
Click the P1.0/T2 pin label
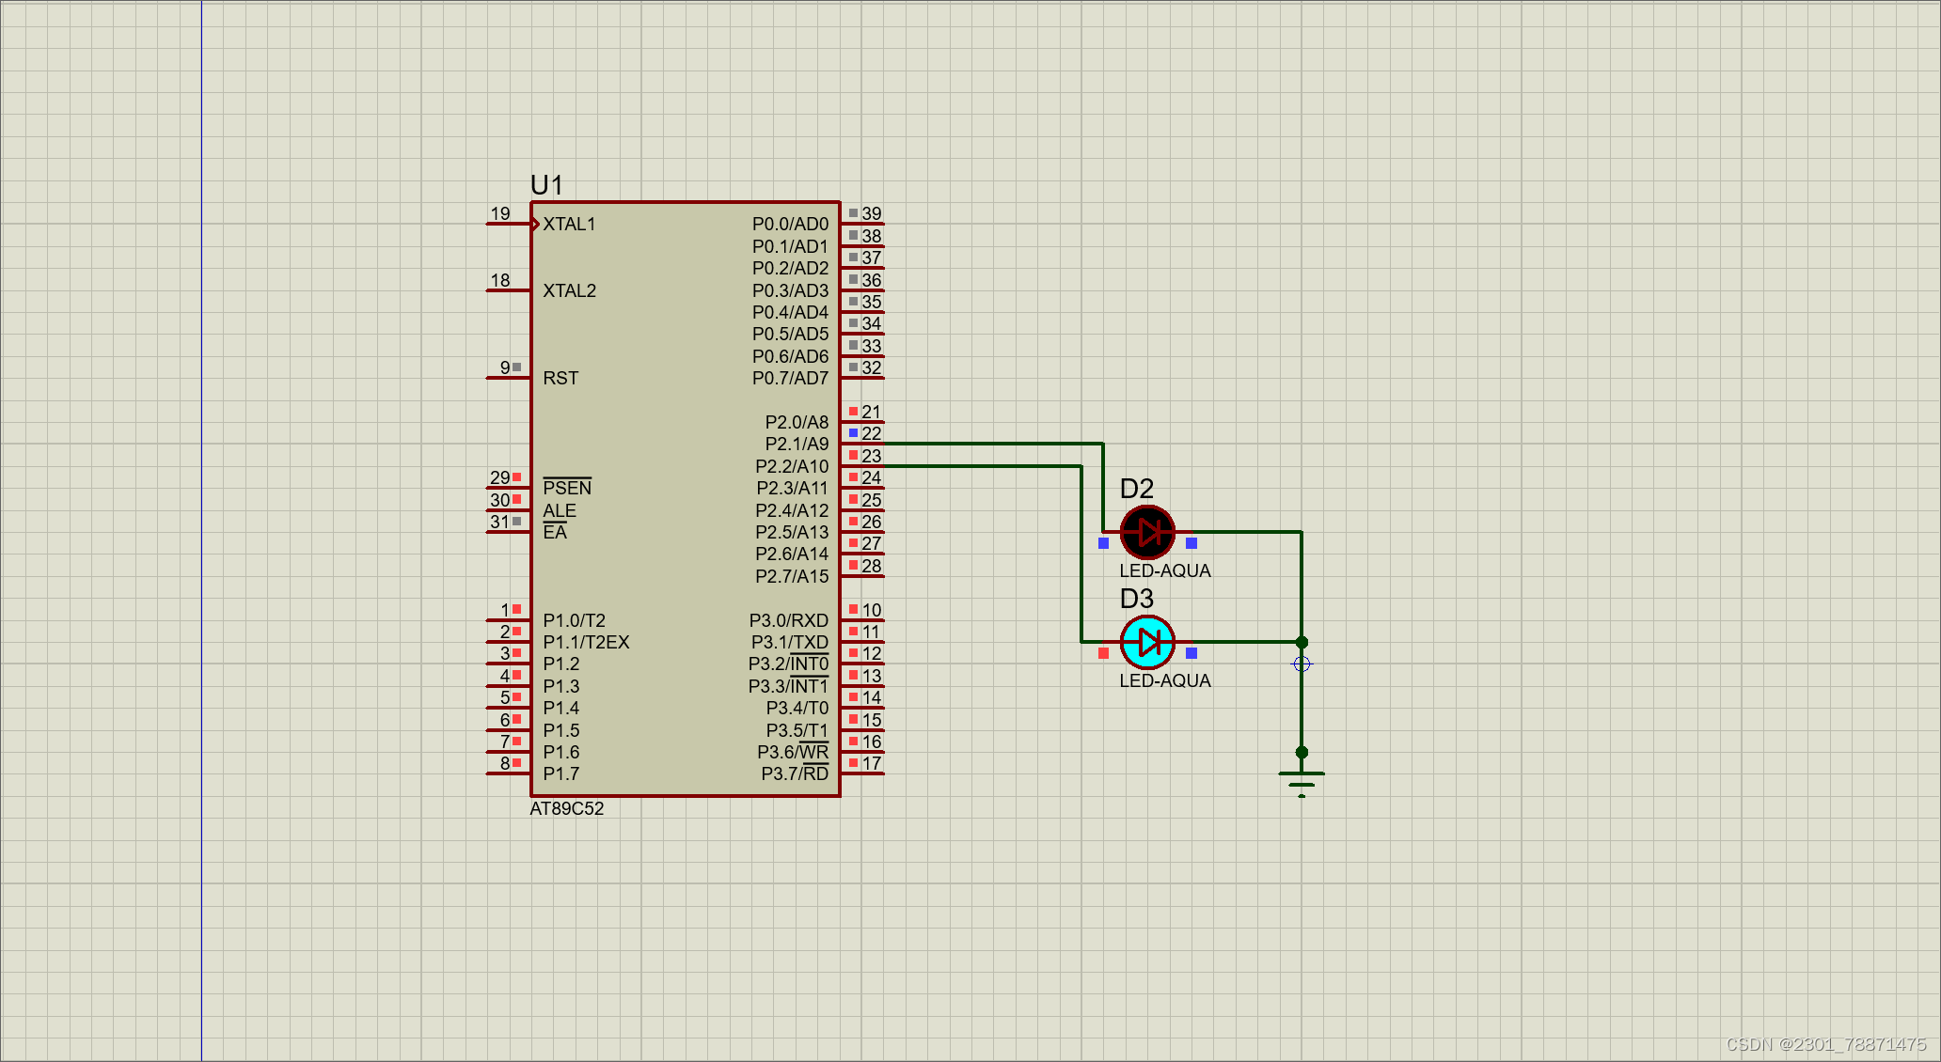pyautogui.click(x=574, y=620)
